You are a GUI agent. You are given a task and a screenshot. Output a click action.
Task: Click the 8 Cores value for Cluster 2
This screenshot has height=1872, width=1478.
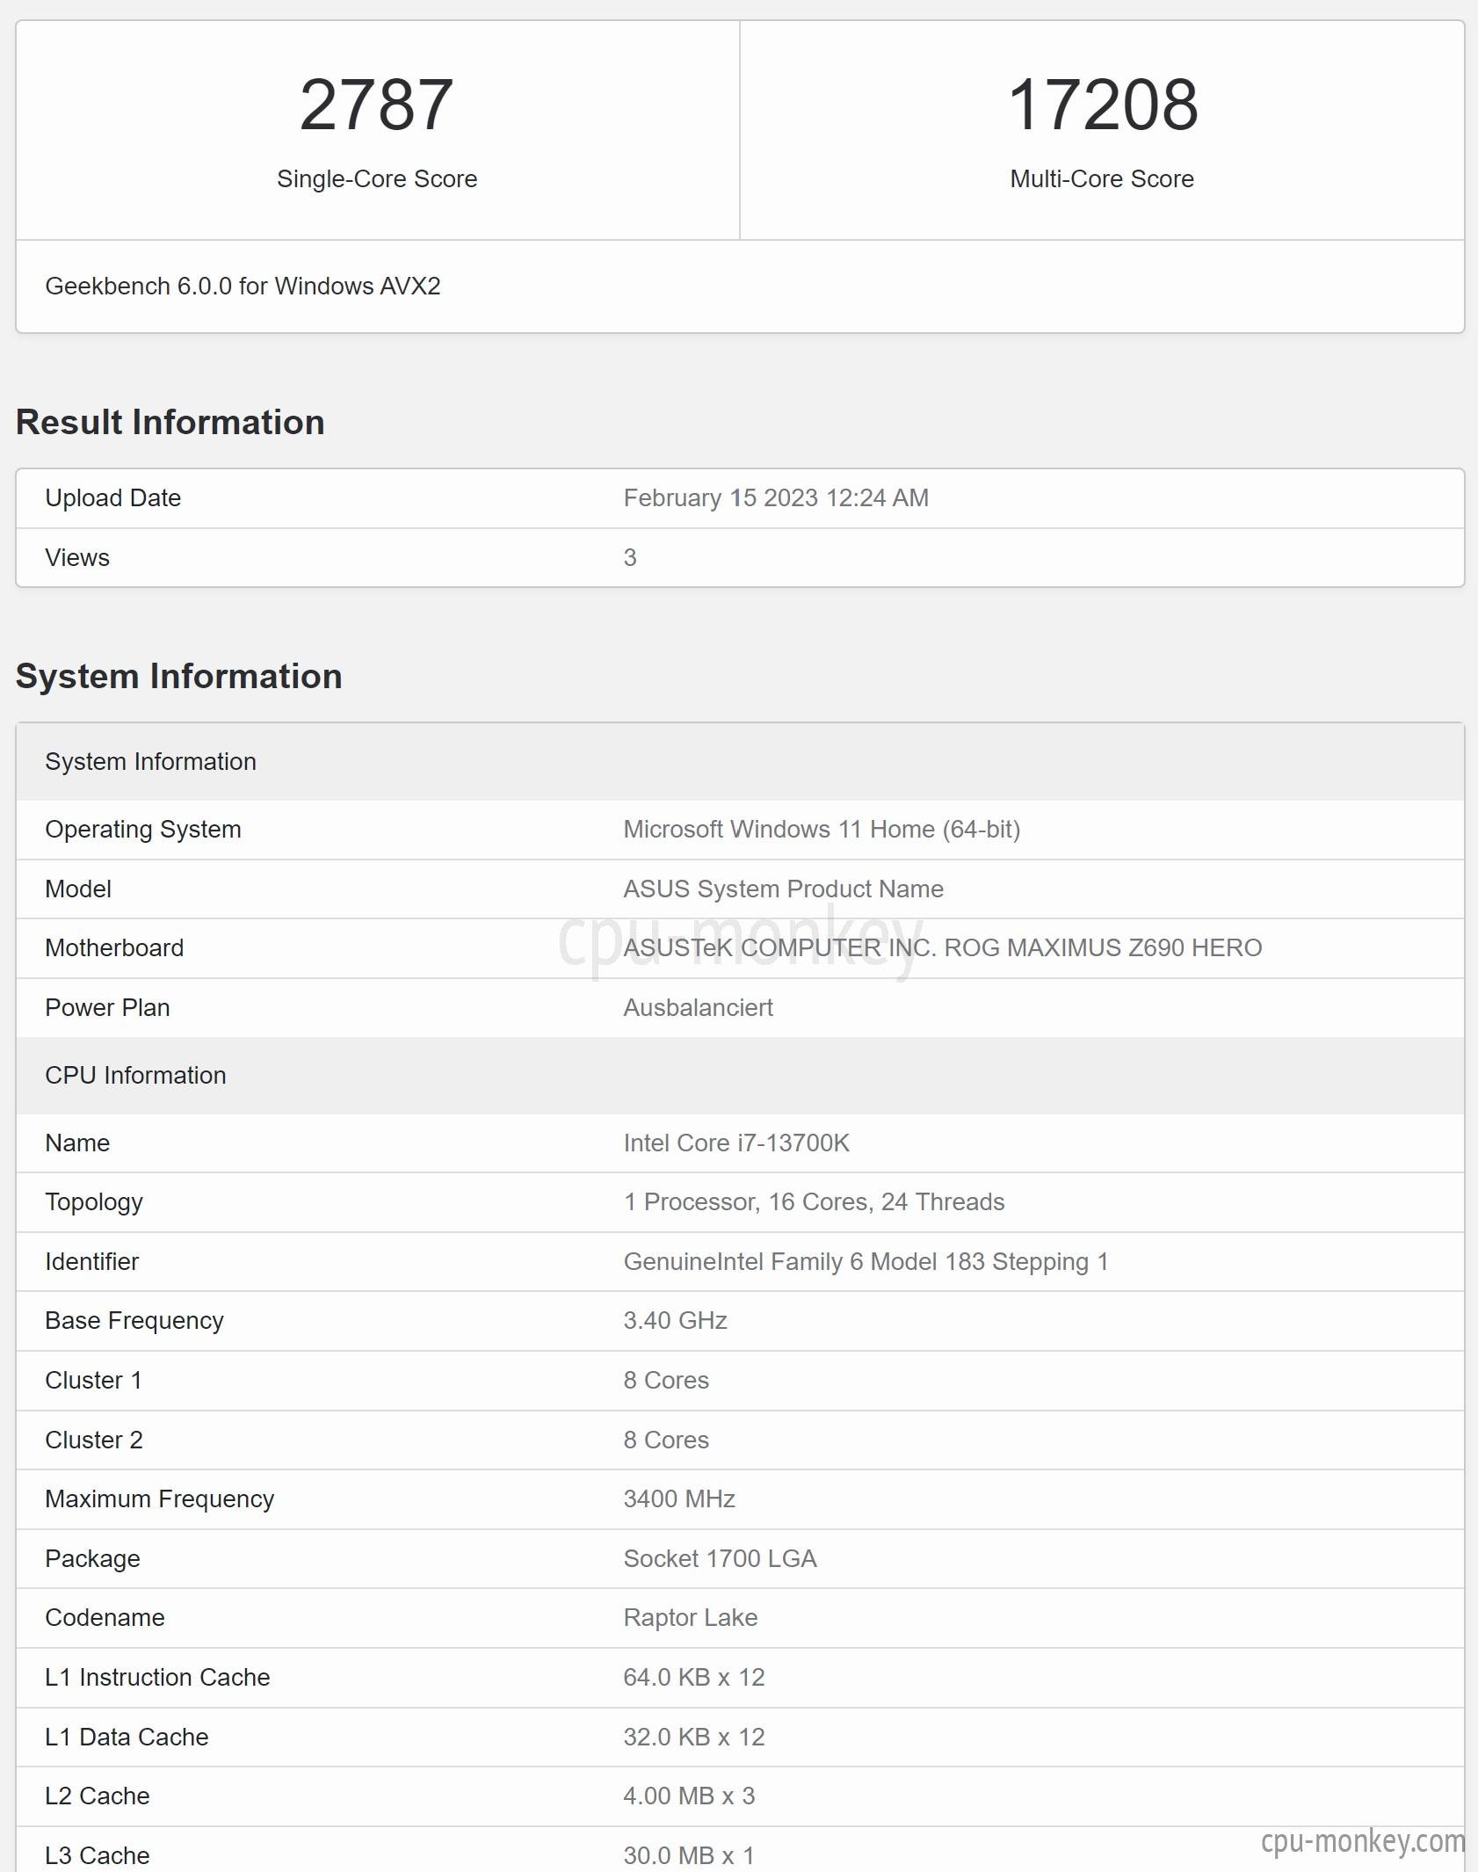click(x=666, y=1440)
